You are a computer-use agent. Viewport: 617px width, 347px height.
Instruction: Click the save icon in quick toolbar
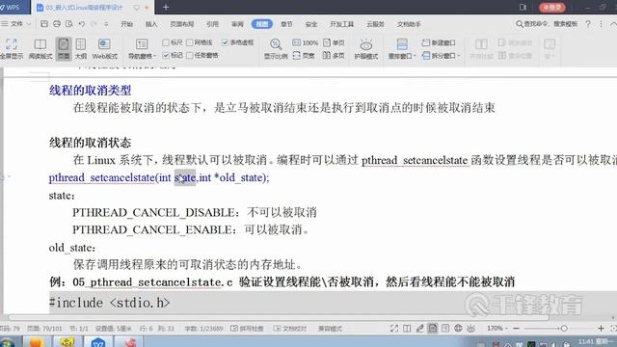pos(44,24)
